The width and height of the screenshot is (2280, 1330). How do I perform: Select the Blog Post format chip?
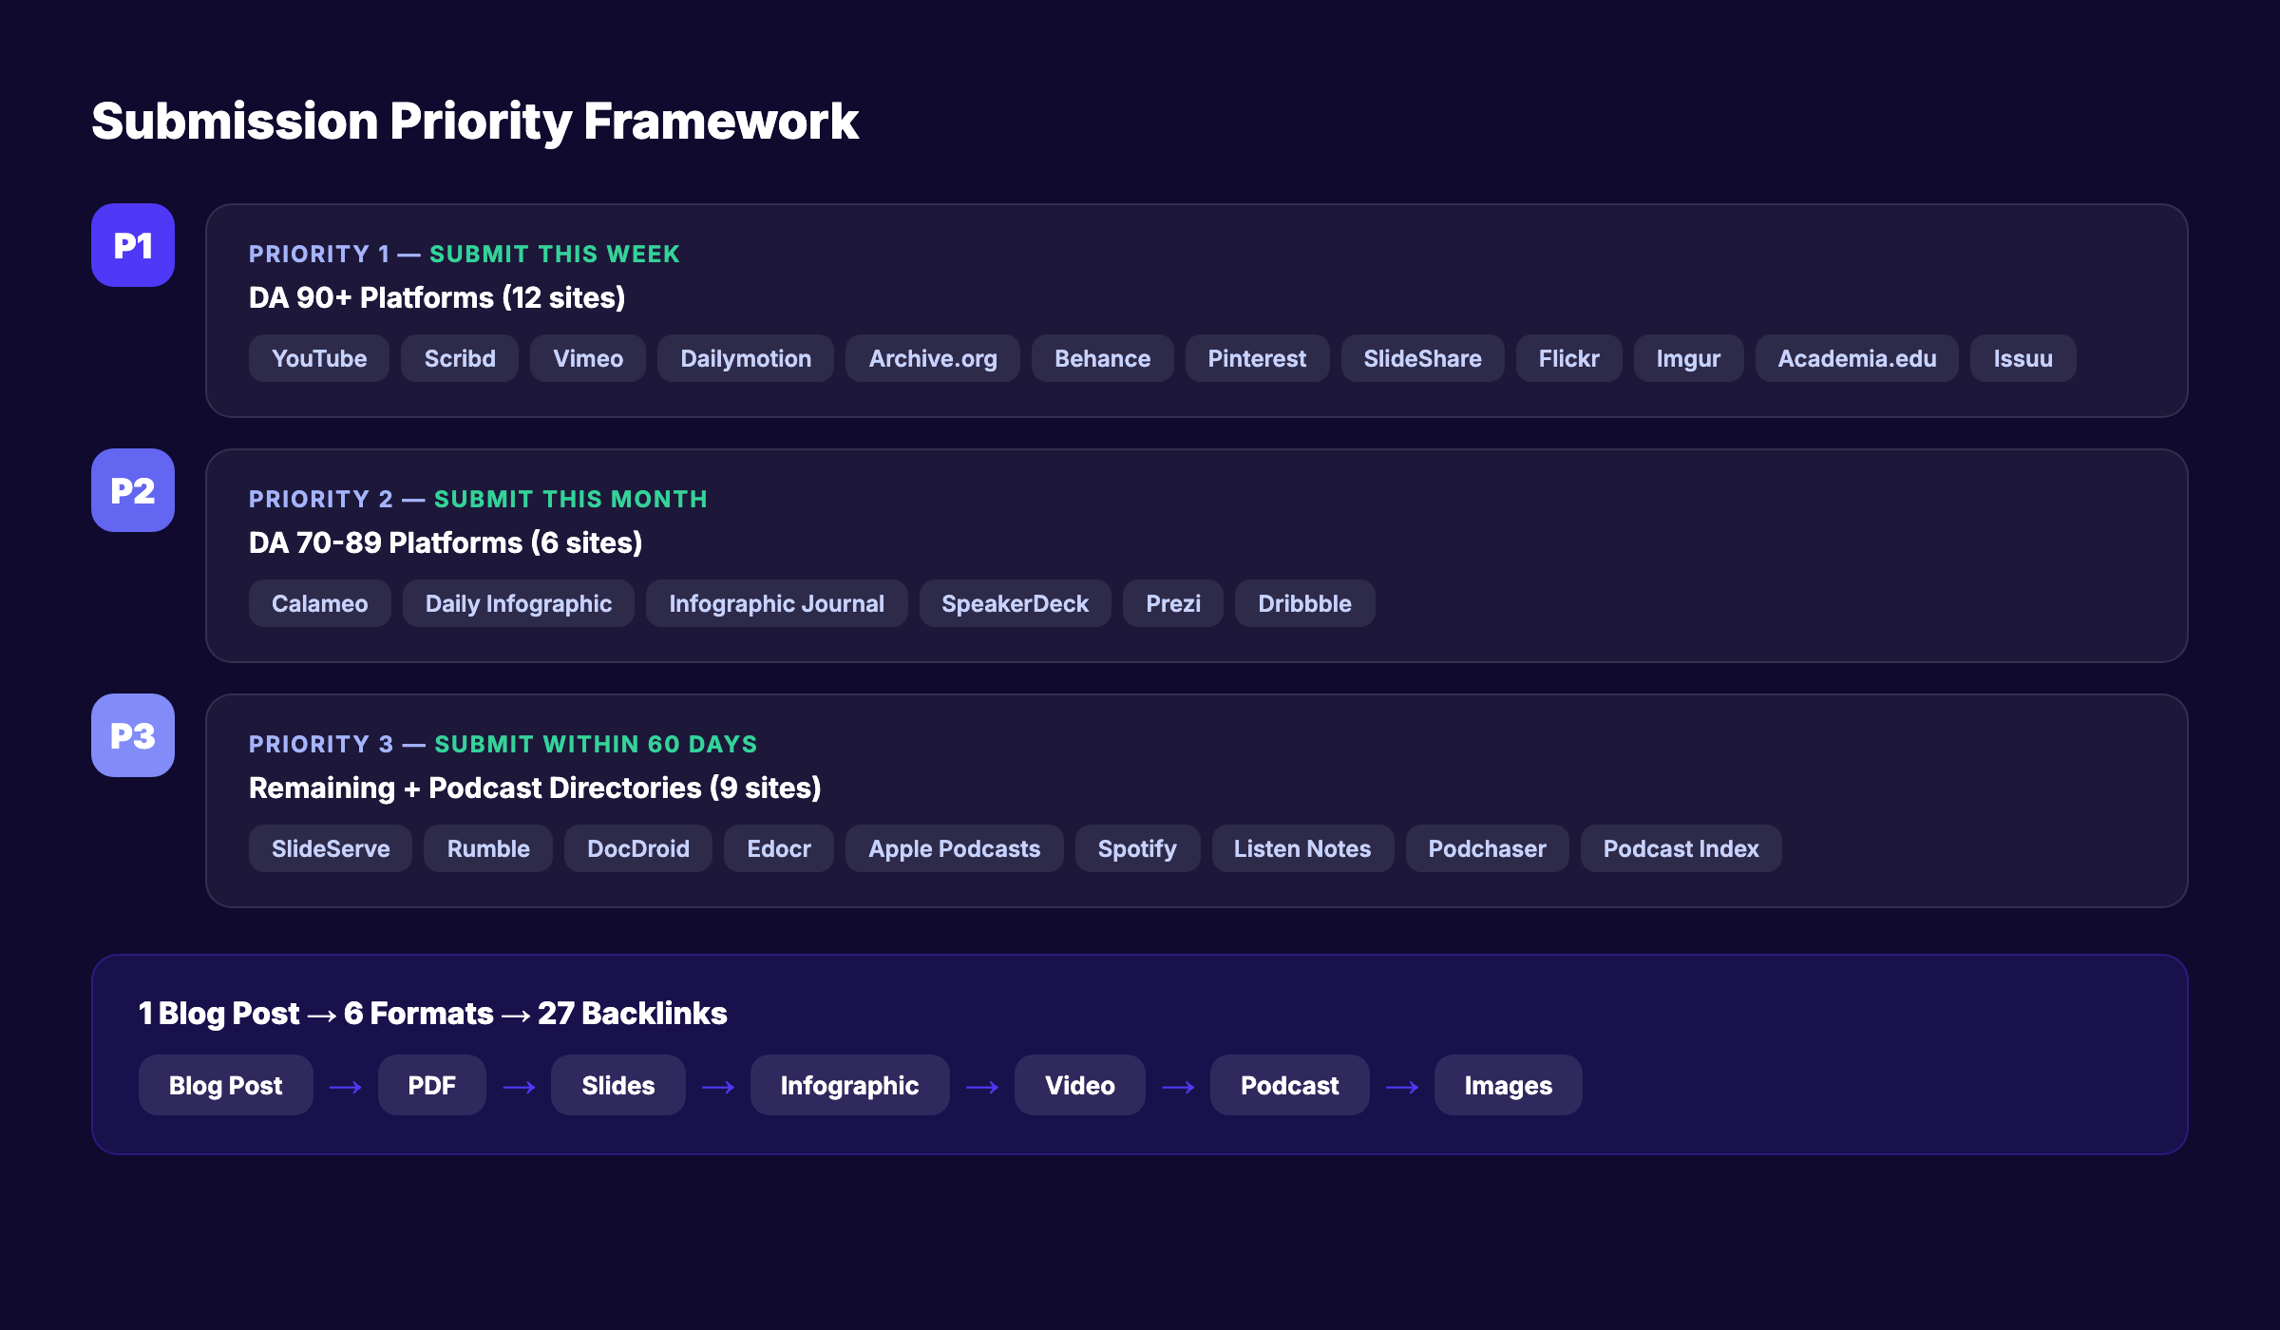click(225, 1085)
